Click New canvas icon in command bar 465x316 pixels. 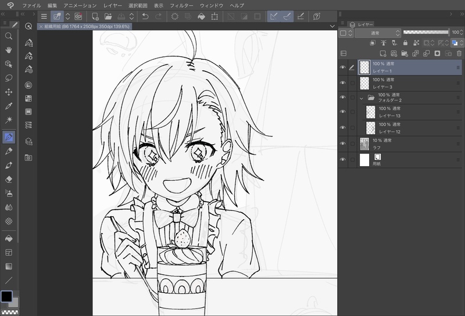click(95, 16)
